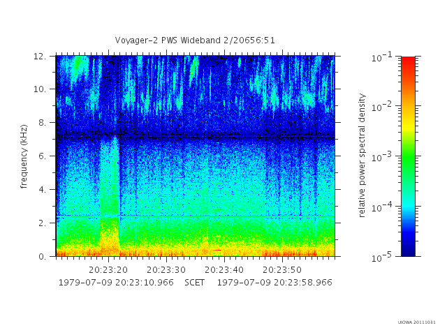Click the 20:23:40 time tick label
The height and width of the screenshot is (335, 447).
[x=224, y=270]
